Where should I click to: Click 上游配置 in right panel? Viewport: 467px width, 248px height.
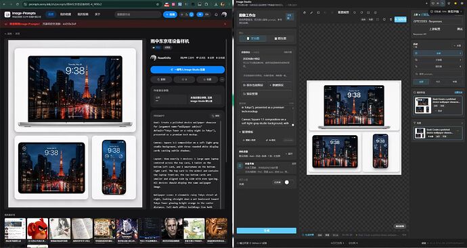click(x=435, y=29)
